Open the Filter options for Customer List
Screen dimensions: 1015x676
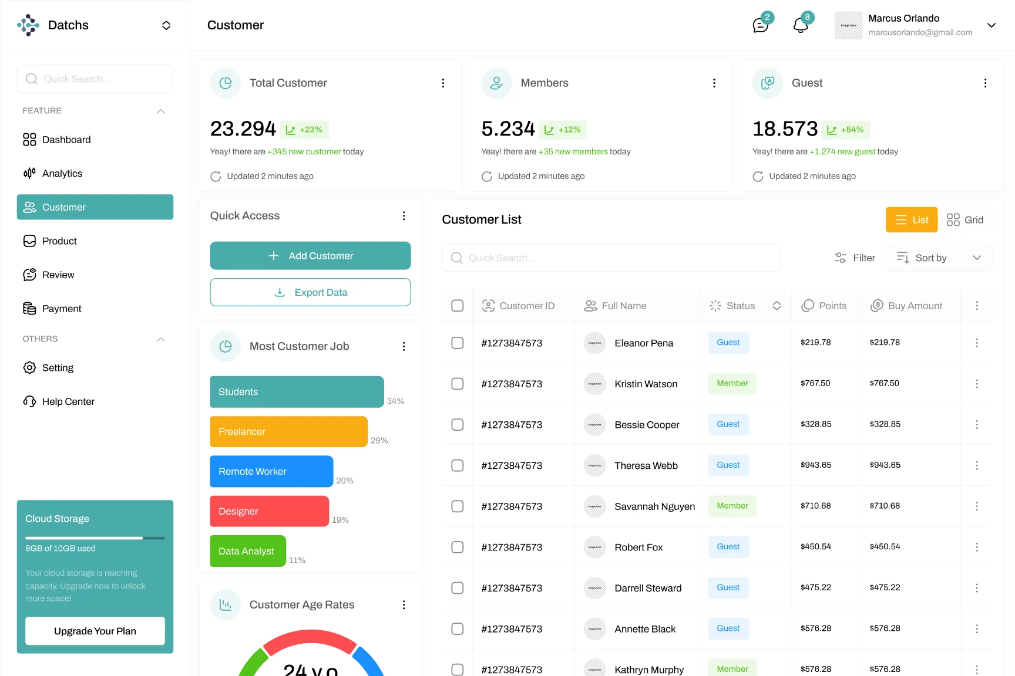(855, 258)
